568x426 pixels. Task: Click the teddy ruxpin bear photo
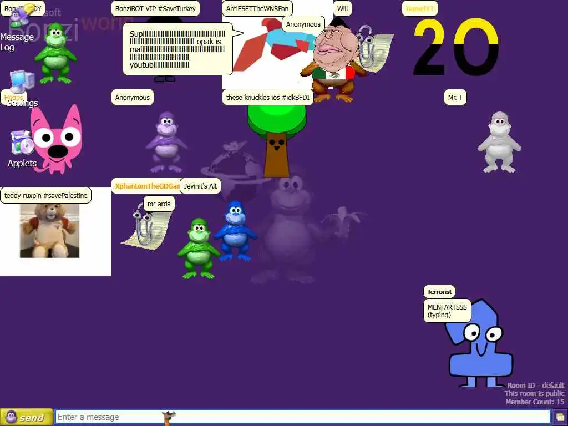point(49,231)
